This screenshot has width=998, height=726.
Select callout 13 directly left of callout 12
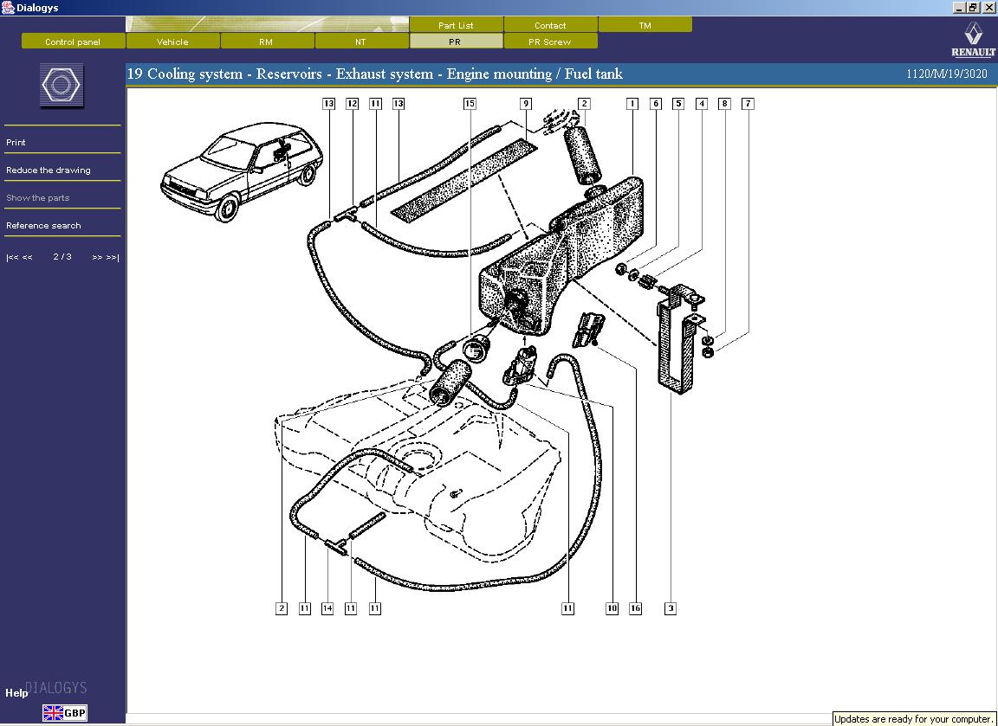click(328, 104)
